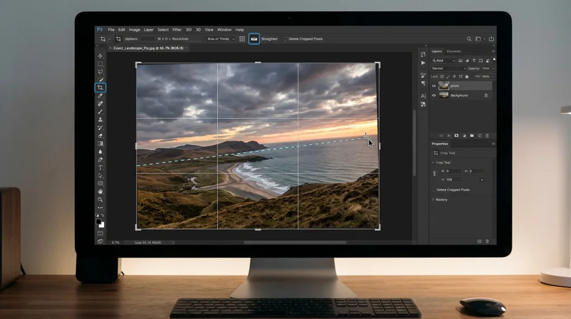Open the Rule of Thirds dropdown
The width and height of the screenshot is (571, 319).
pos(221,39)
